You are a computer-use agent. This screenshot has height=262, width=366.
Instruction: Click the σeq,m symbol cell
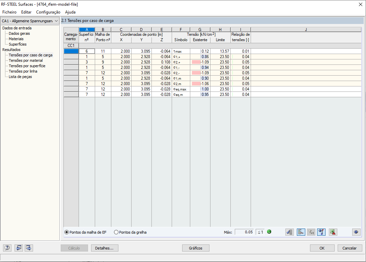coord(181,95)
